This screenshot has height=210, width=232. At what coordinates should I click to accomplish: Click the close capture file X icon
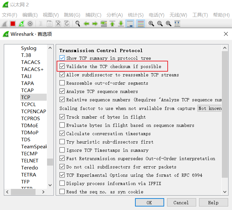tap(58, 24)
